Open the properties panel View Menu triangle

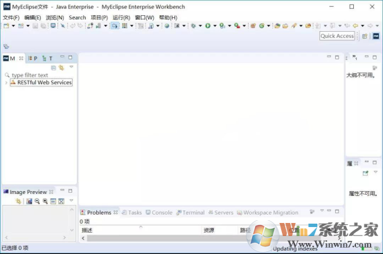[x=375, y=172]
